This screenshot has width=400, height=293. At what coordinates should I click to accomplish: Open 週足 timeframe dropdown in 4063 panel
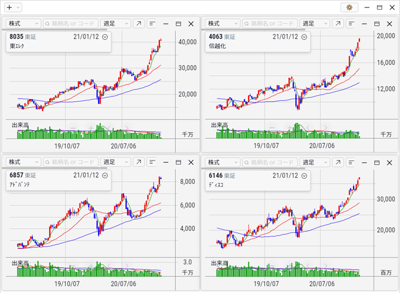tap(315, 24)
